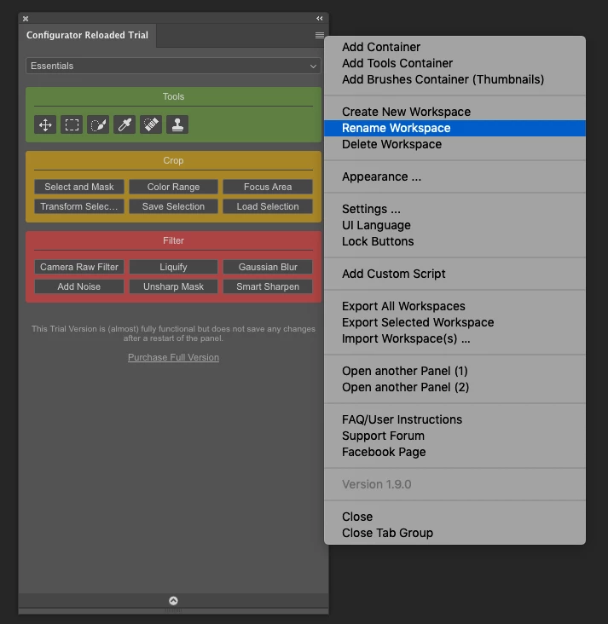This screenshot has width=608, height=624.
Task: Click the Focus Area button
Action: pyautogui.click(x=268, y=187)
